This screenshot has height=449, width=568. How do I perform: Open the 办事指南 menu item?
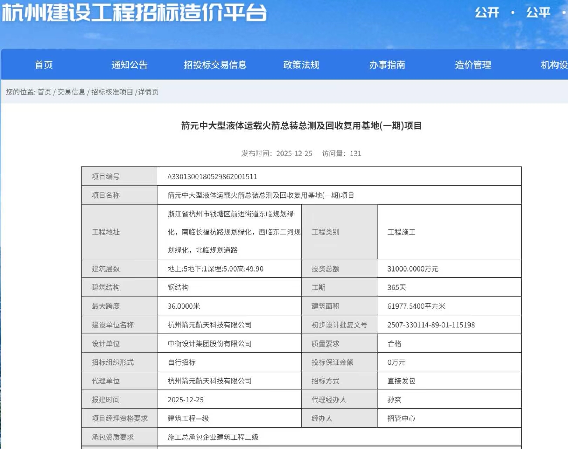(387, 65)
